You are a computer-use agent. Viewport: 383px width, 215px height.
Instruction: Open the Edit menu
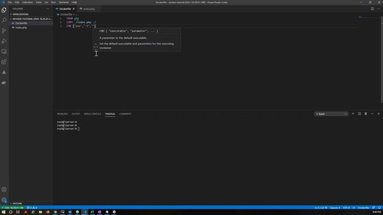17,2
